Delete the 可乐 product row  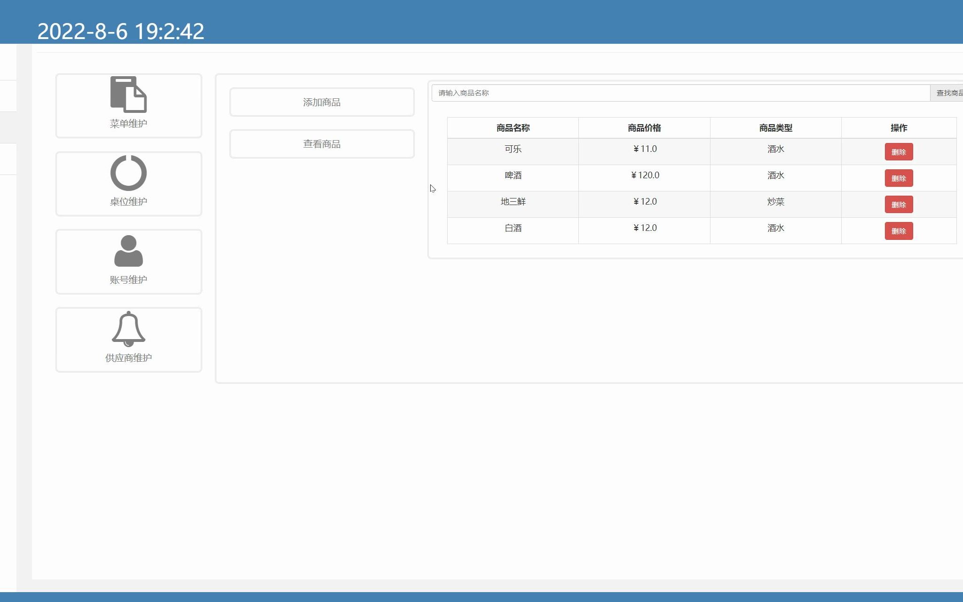899,152
